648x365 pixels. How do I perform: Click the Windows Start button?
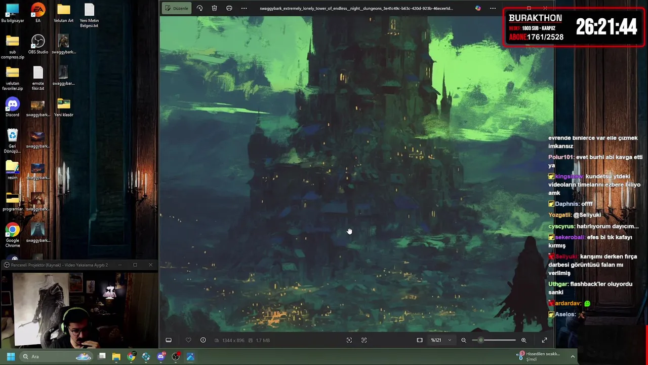point(11,356)
